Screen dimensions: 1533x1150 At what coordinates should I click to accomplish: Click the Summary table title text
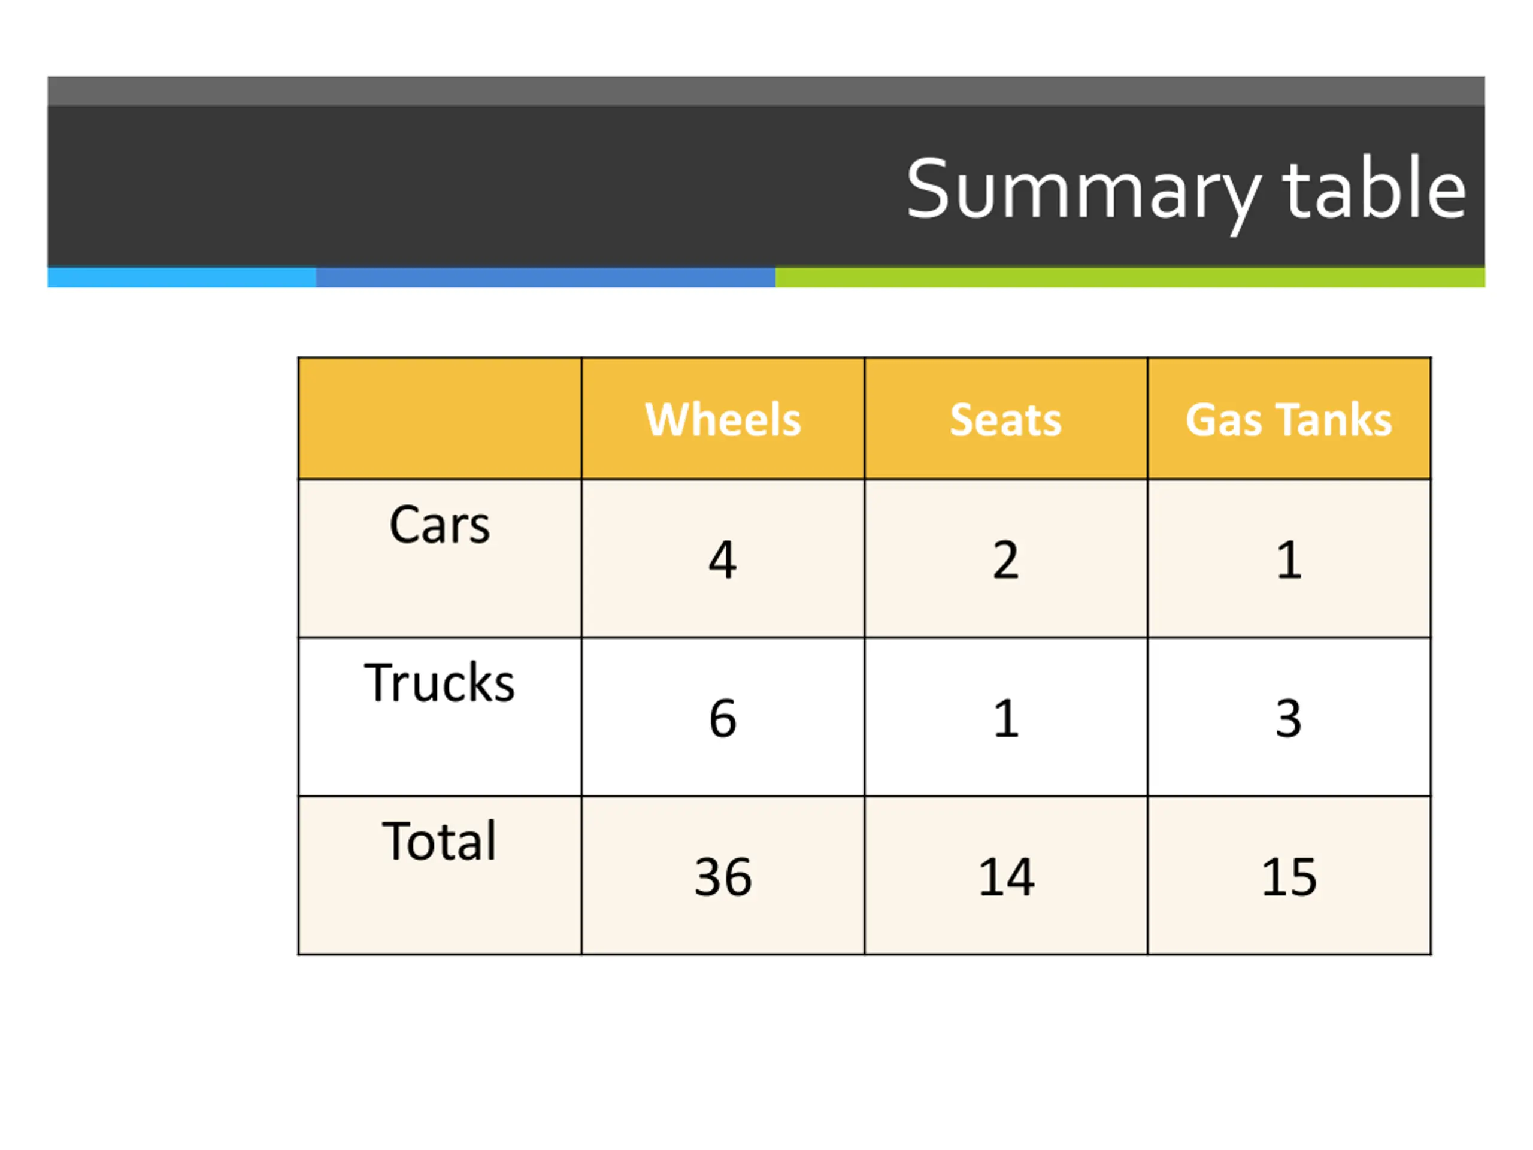pyautogui.click(x=1186, y=192)
